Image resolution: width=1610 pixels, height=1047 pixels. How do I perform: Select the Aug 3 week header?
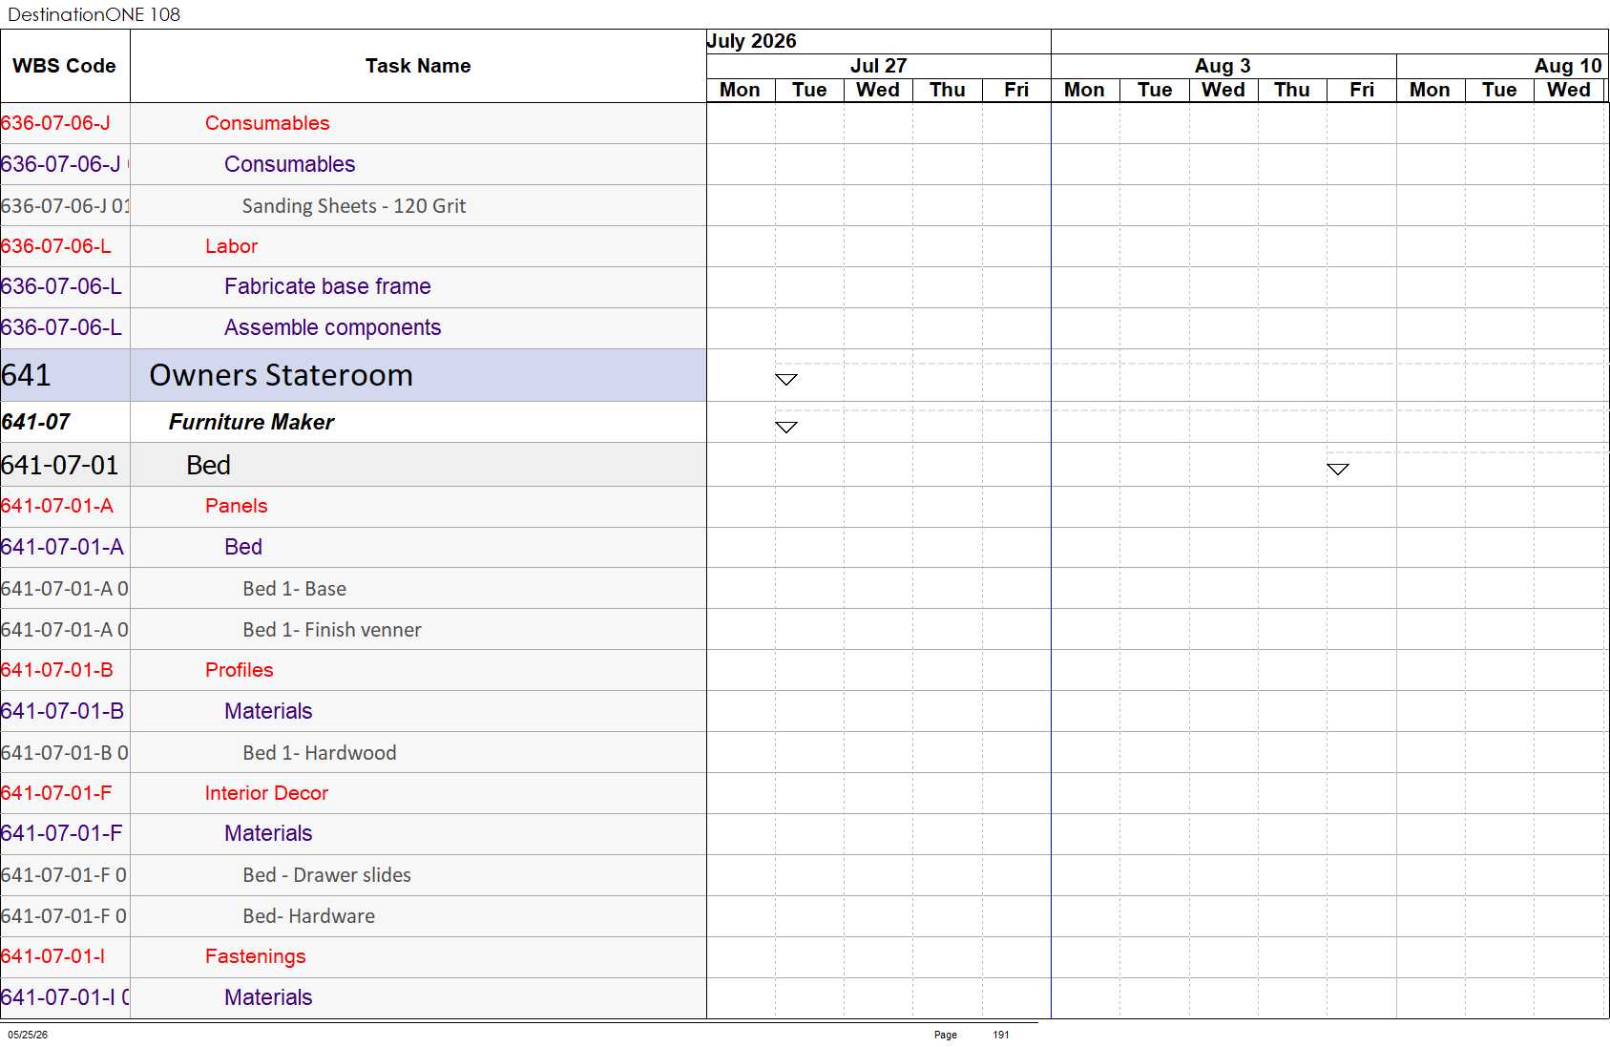point(1223,66)
